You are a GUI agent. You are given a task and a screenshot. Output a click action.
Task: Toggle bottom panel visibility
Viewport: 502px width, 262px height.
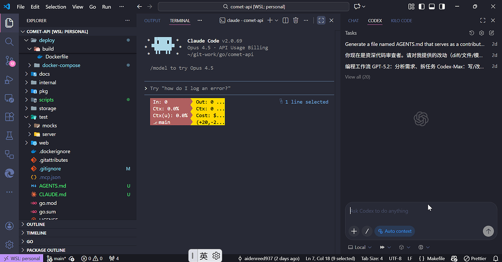432,7
